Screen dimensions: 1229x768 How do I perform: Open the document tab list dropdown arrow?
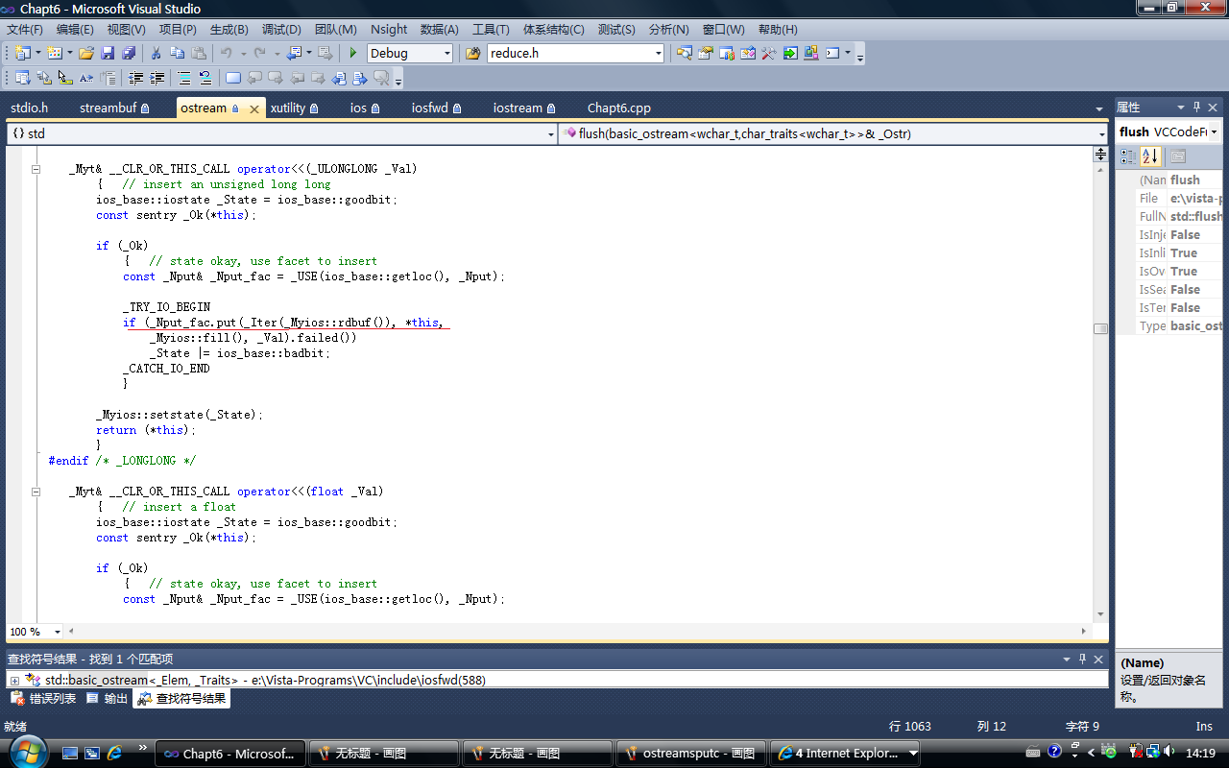point(1099,108)
